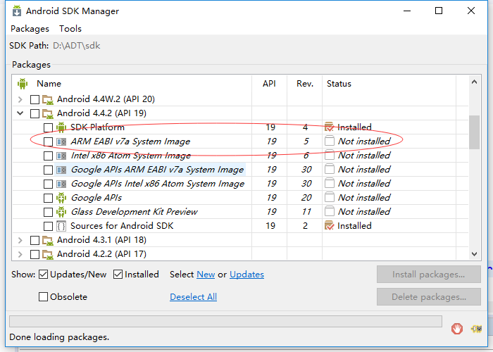Expand Android 4.4W.2 (API 20) node
Image resolution: width=493 pixels, height=352 pixels.
coord(20,100)
